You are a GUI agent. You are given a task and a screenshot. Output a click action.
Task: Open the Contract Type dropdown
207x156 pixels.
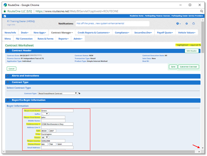pos(58,93)
